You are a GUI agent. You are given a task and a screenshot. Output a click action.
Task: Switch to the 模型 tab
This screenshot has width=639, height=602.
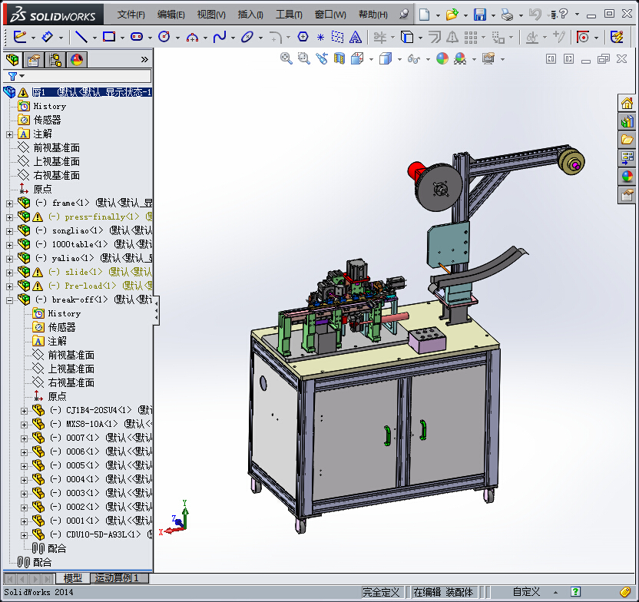(73, 578)
